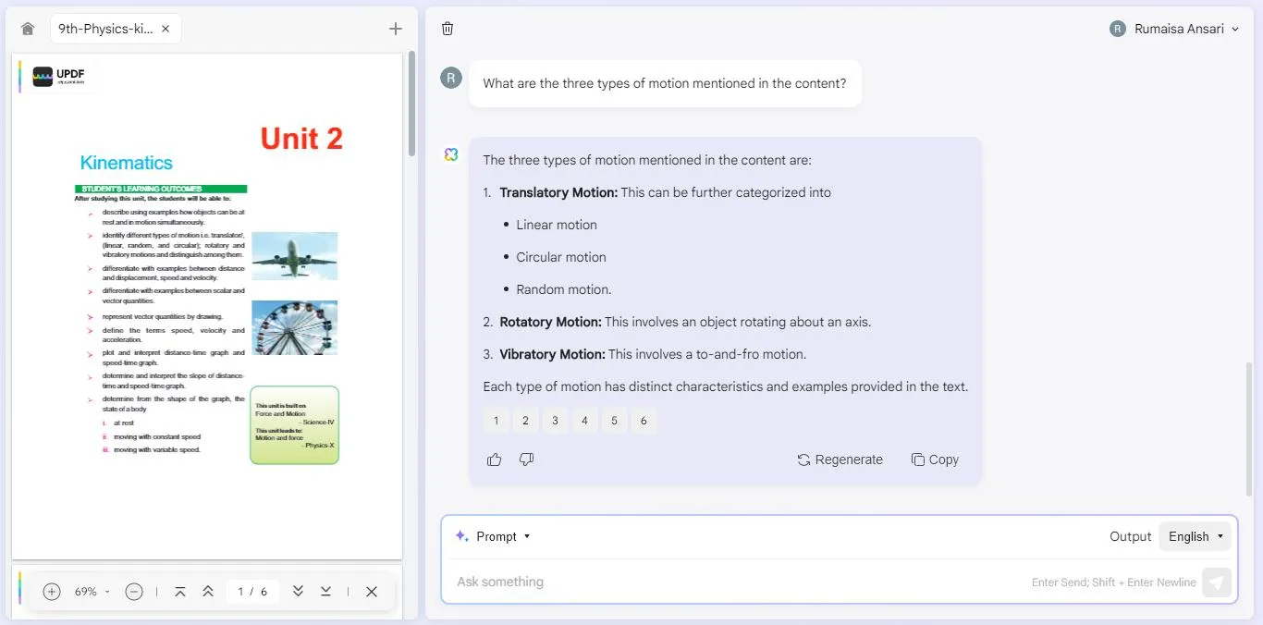Copy the AI response text
The image size is (1263, 625).
pyautogui.click(x=935, y=460)
